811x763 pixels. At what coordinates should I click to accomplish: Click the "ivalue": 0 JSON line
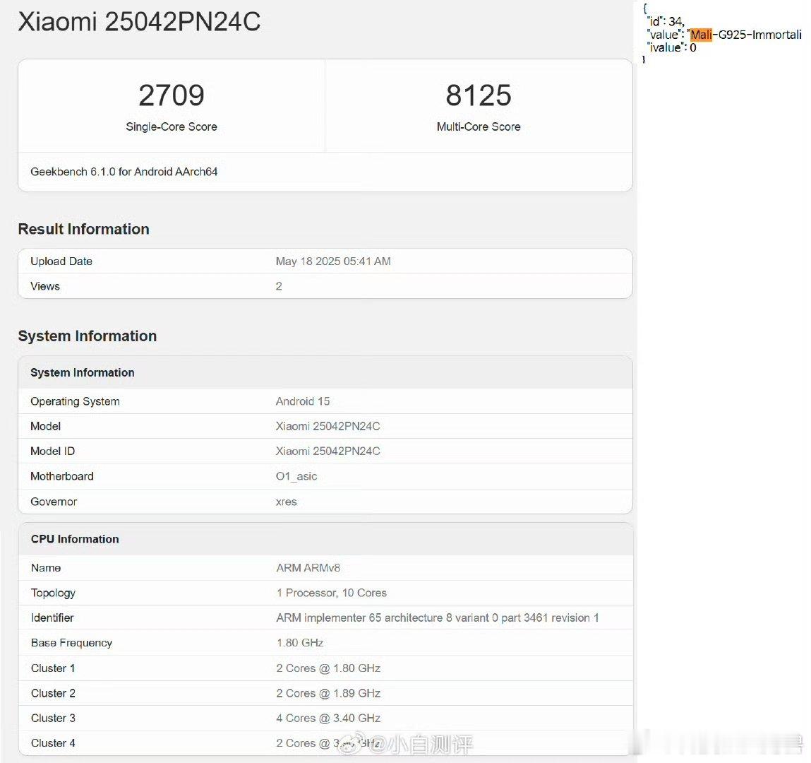pyautogui.click(x=672, y=47)
